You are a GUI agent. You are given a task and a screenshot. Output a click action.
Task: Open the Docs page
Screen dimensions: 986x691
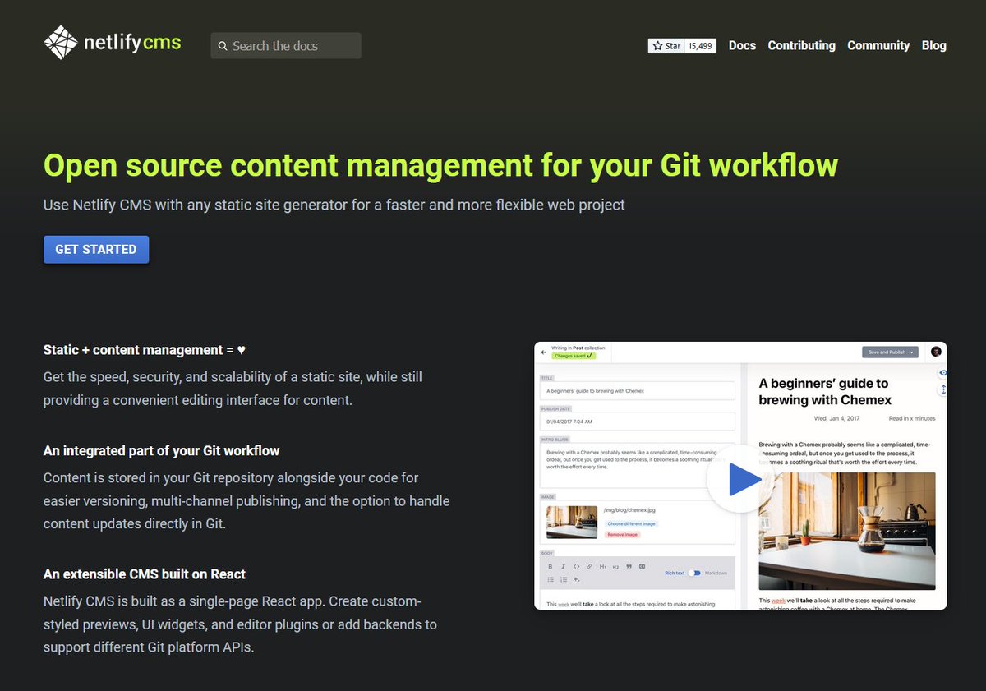click(742, 46)
